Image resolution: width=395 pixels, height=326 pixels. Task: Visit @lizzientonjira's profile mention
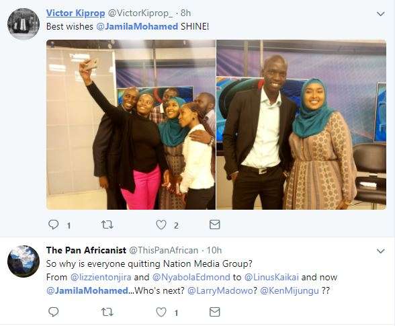[101, 277]
